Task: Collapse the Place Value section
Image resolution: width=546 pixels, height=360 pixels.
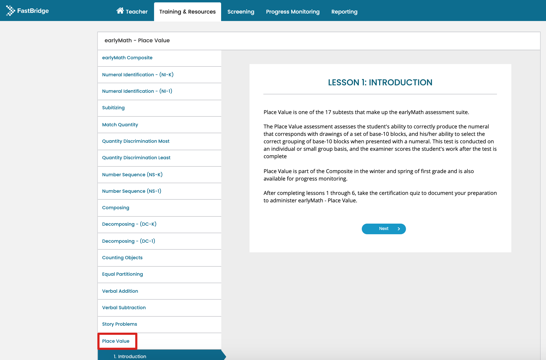Action: (159, 341)
